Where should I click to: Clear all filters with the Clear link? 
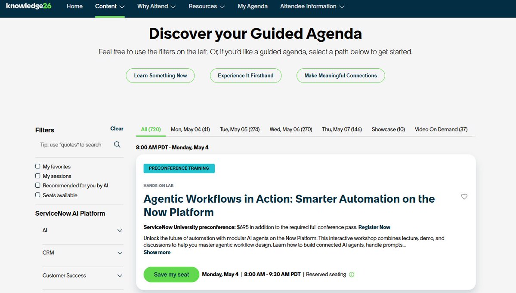[x=117, y=128]
